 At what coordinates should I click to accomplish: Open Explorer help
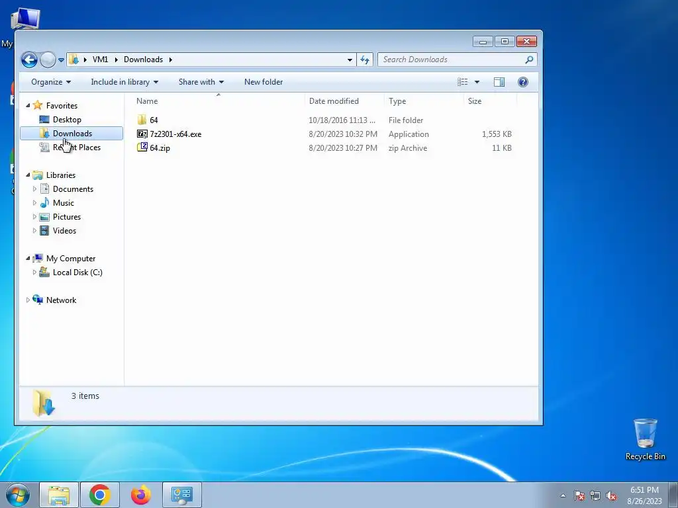(x=523, y=82)
